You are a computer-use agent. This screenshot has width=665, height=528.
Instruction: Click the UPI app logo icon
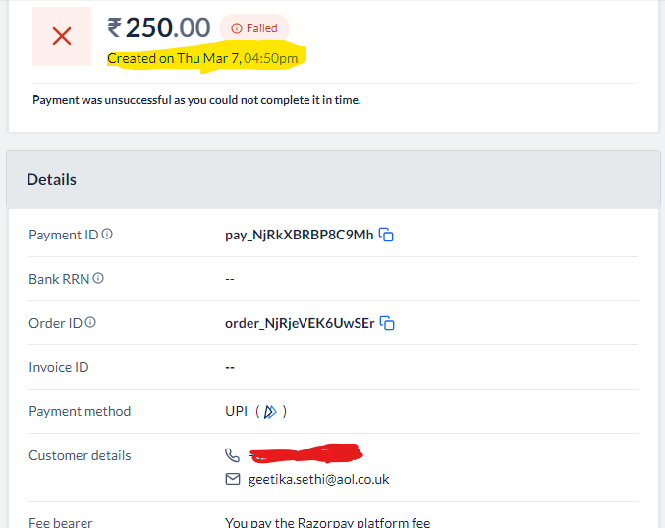270,411
